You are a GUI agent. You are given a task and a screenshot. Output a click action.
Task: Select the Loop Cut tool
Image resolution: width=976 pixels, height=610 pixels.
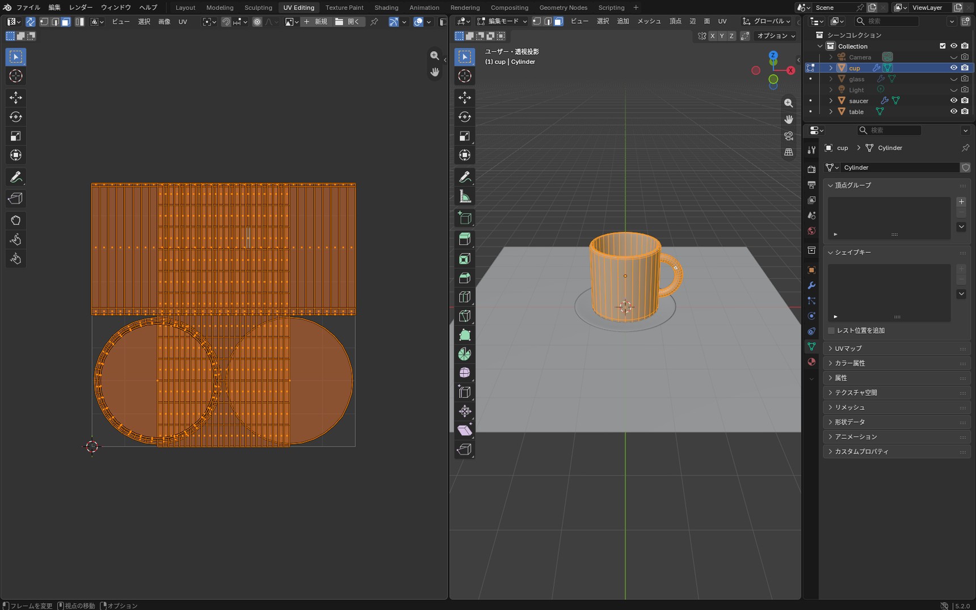click(465, 296)
